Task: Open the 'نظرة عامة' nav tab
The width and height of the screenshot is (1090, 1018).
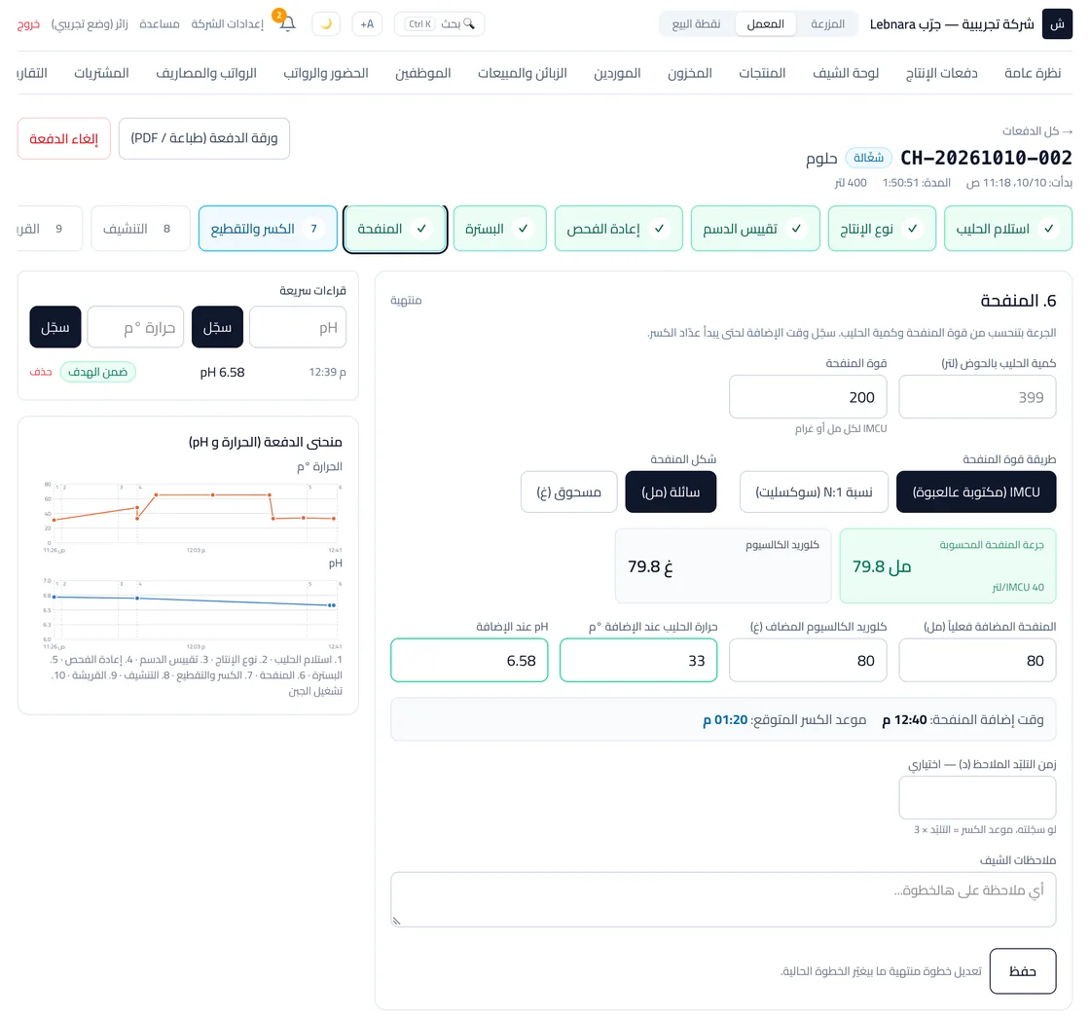Action: click(1033, 73)
